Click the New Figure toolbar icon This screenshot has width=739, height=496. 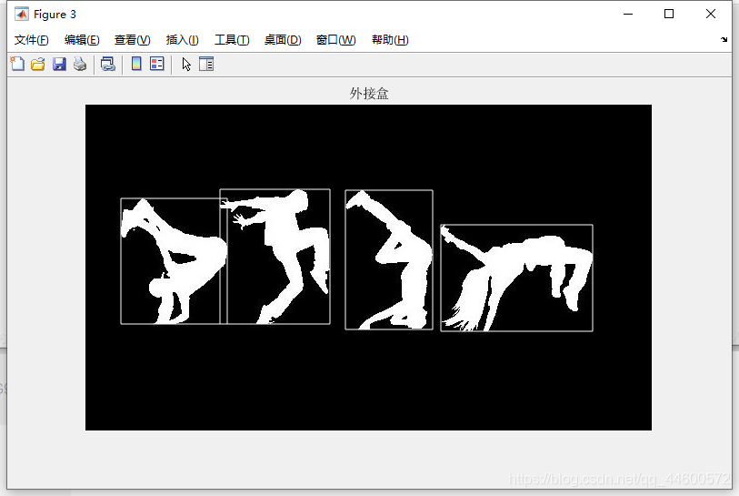point(17,64)
